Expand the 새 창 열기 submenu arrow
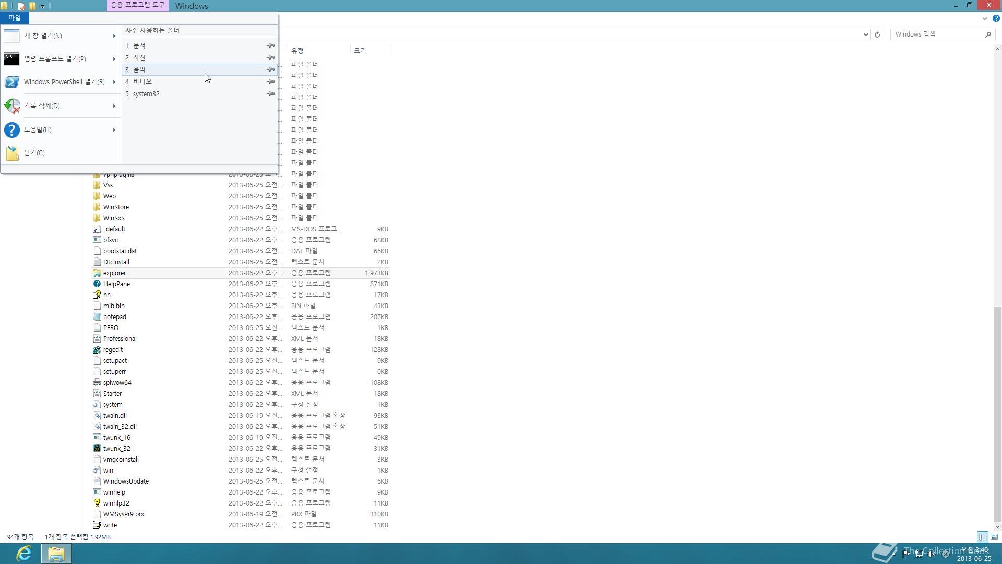Image resolution: width=1002 pixels, height=564 pixels. 114,36
